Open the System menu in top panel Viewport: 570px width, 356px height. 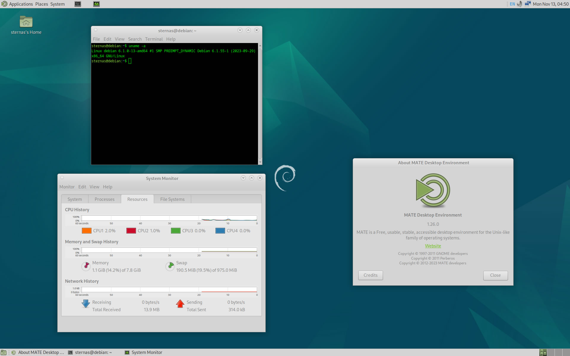[57, 4]
